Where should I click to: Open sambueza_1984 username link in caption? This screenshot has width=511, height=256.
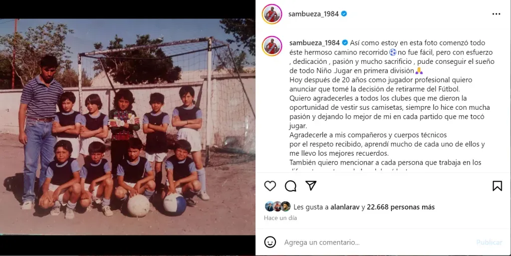(314, 43)
